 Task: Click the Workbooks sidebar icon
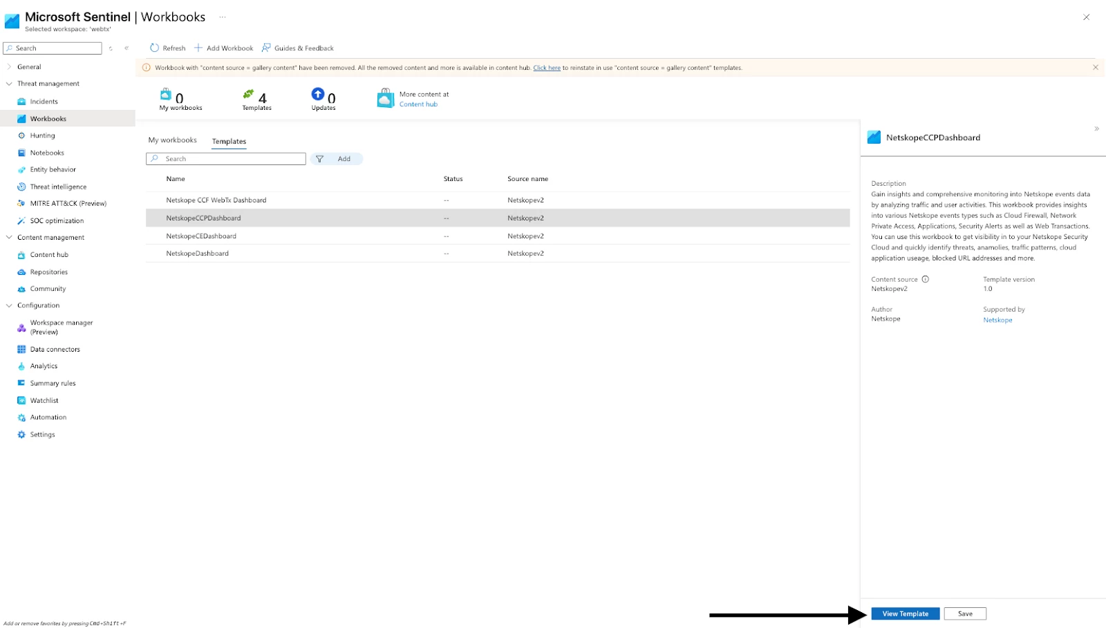coord(21,119)
